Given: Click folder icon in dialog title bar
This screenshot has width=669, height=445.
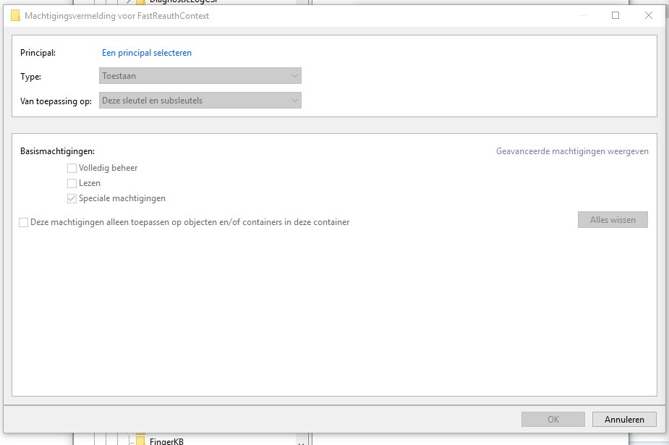Looking at the screenshot, I should (15, 16).
